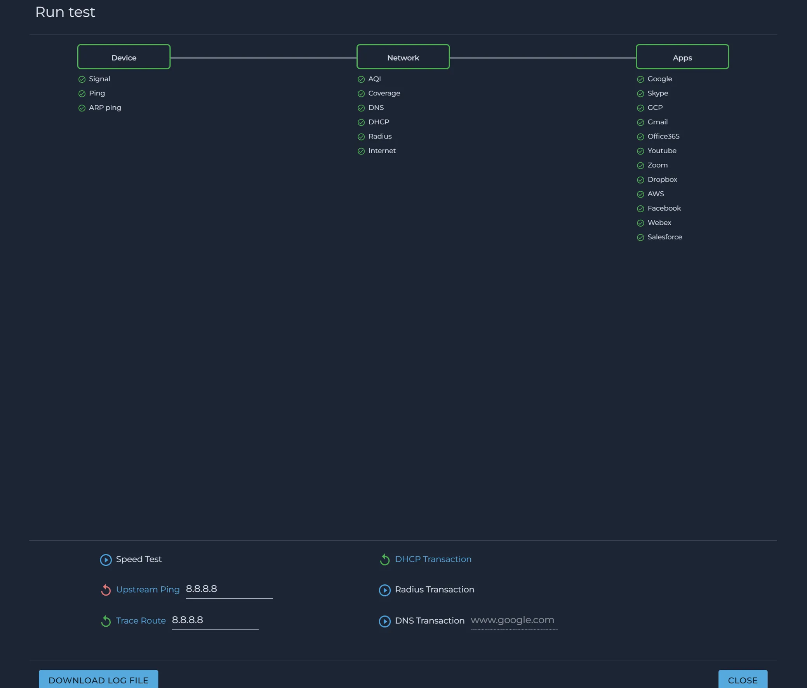The image size is (807, 688).
Task: Click the AQI check status icon
Action: click(x=361, y=79)
